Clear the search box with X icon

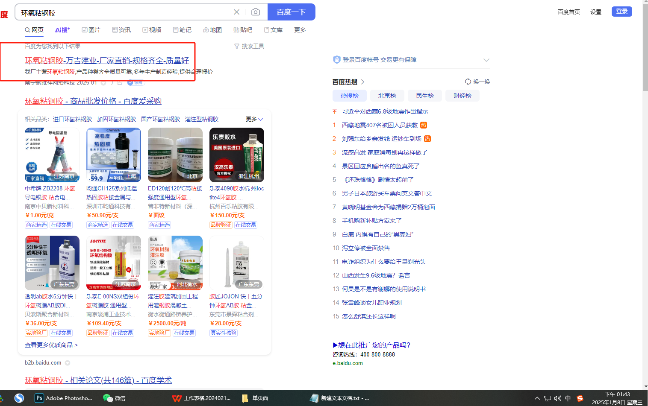pos(236,12)
